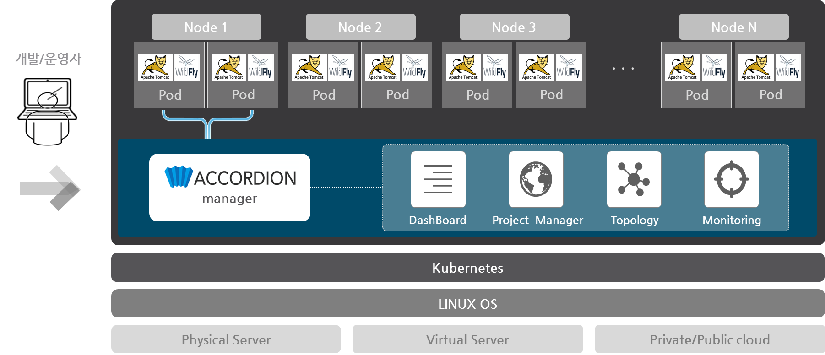Image resolution: width=825 pixels, height=355 pixels.
Task: Select the Node 3 header
Action: [x=515, y=27]
